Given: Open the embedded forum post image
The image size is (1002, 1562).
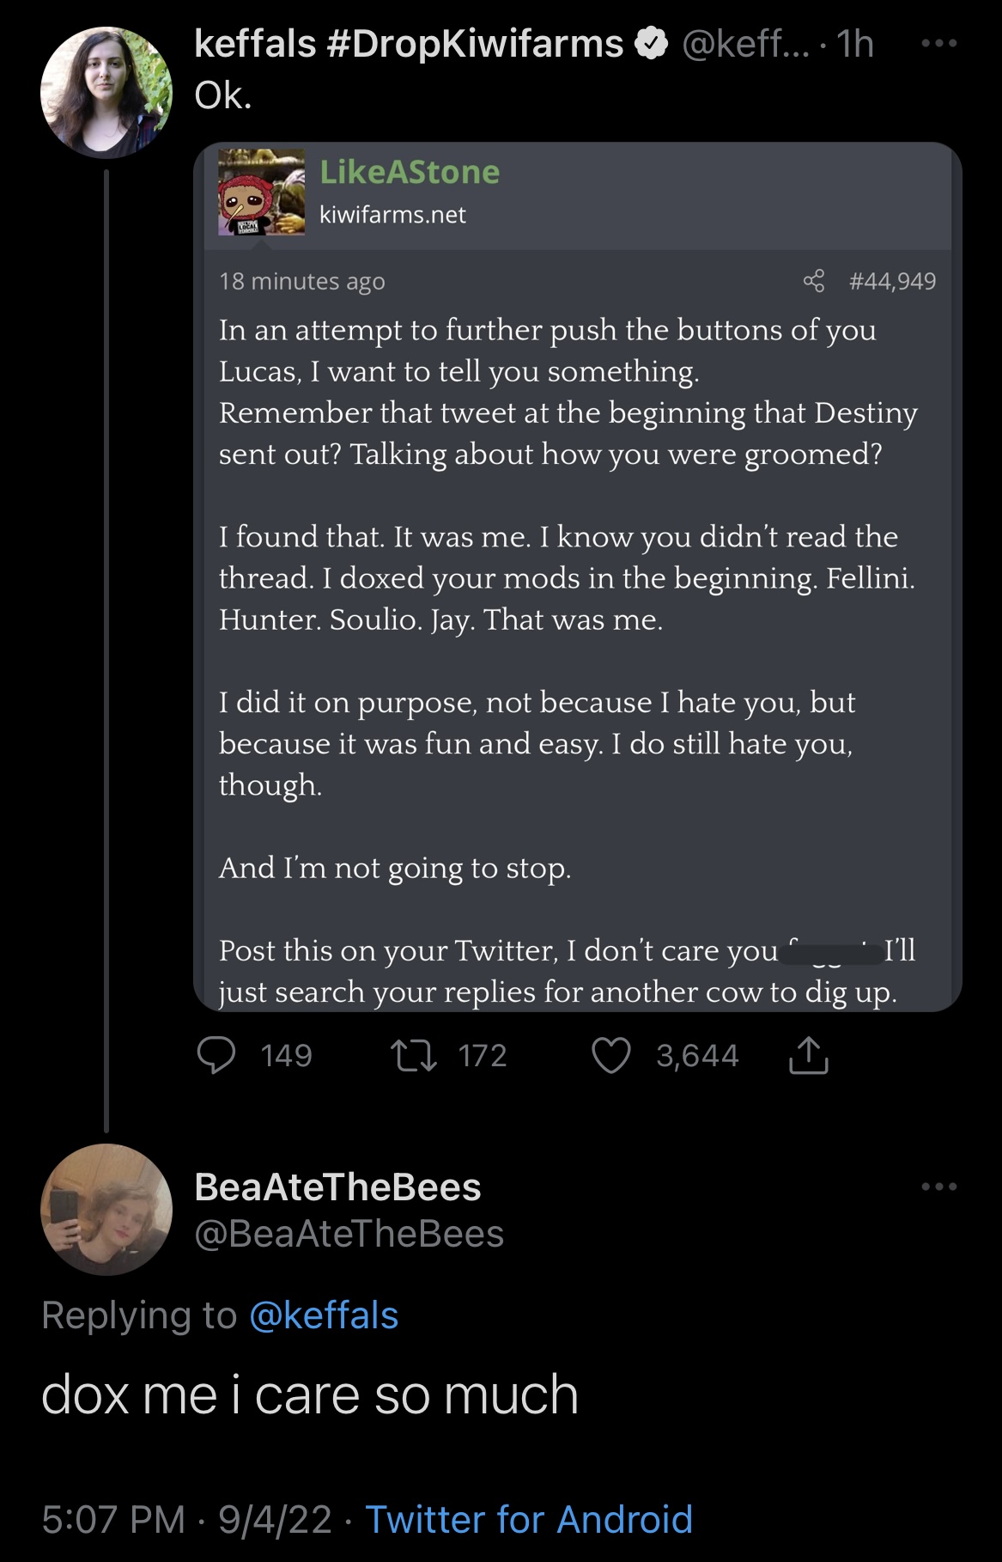Looking at the screenshot, I should tap(578, 577).
